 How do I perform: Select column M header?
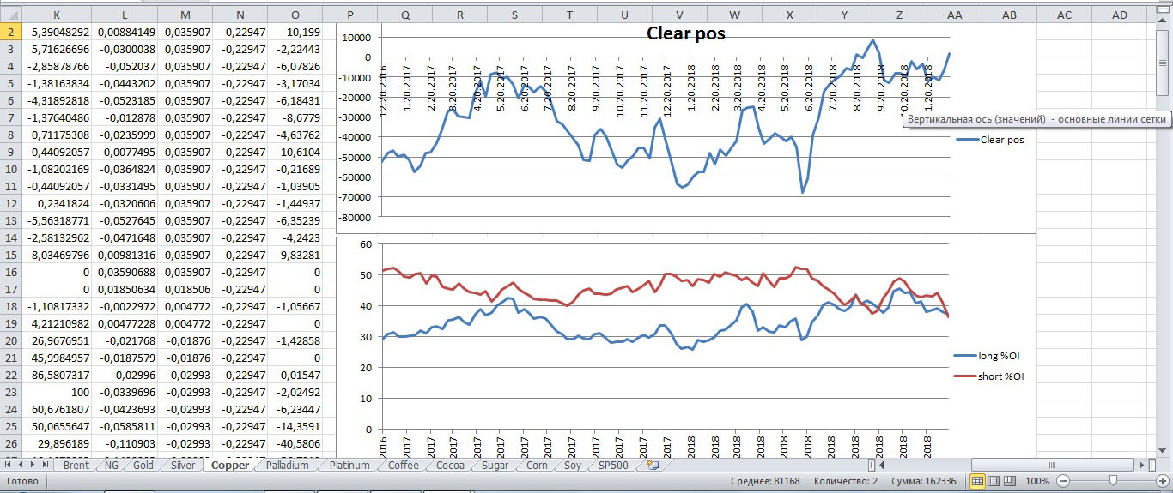tap(185, 15)
